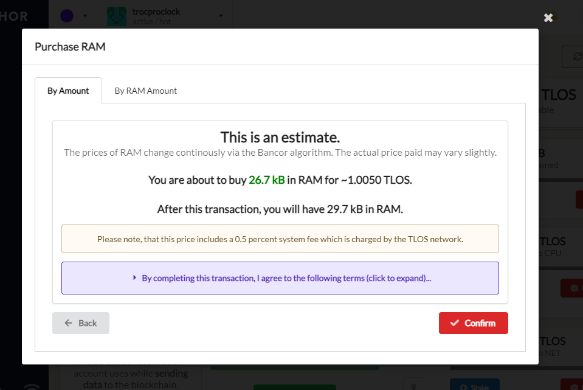
Task: Click the system fee notice box
Action: point(280,239)
